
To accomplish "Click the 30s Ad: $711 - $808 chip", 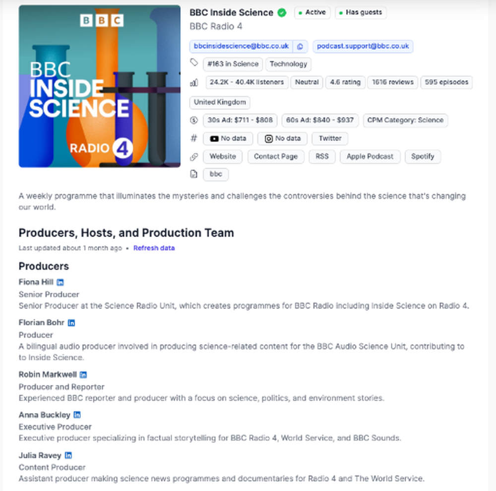I will [240, 120].
